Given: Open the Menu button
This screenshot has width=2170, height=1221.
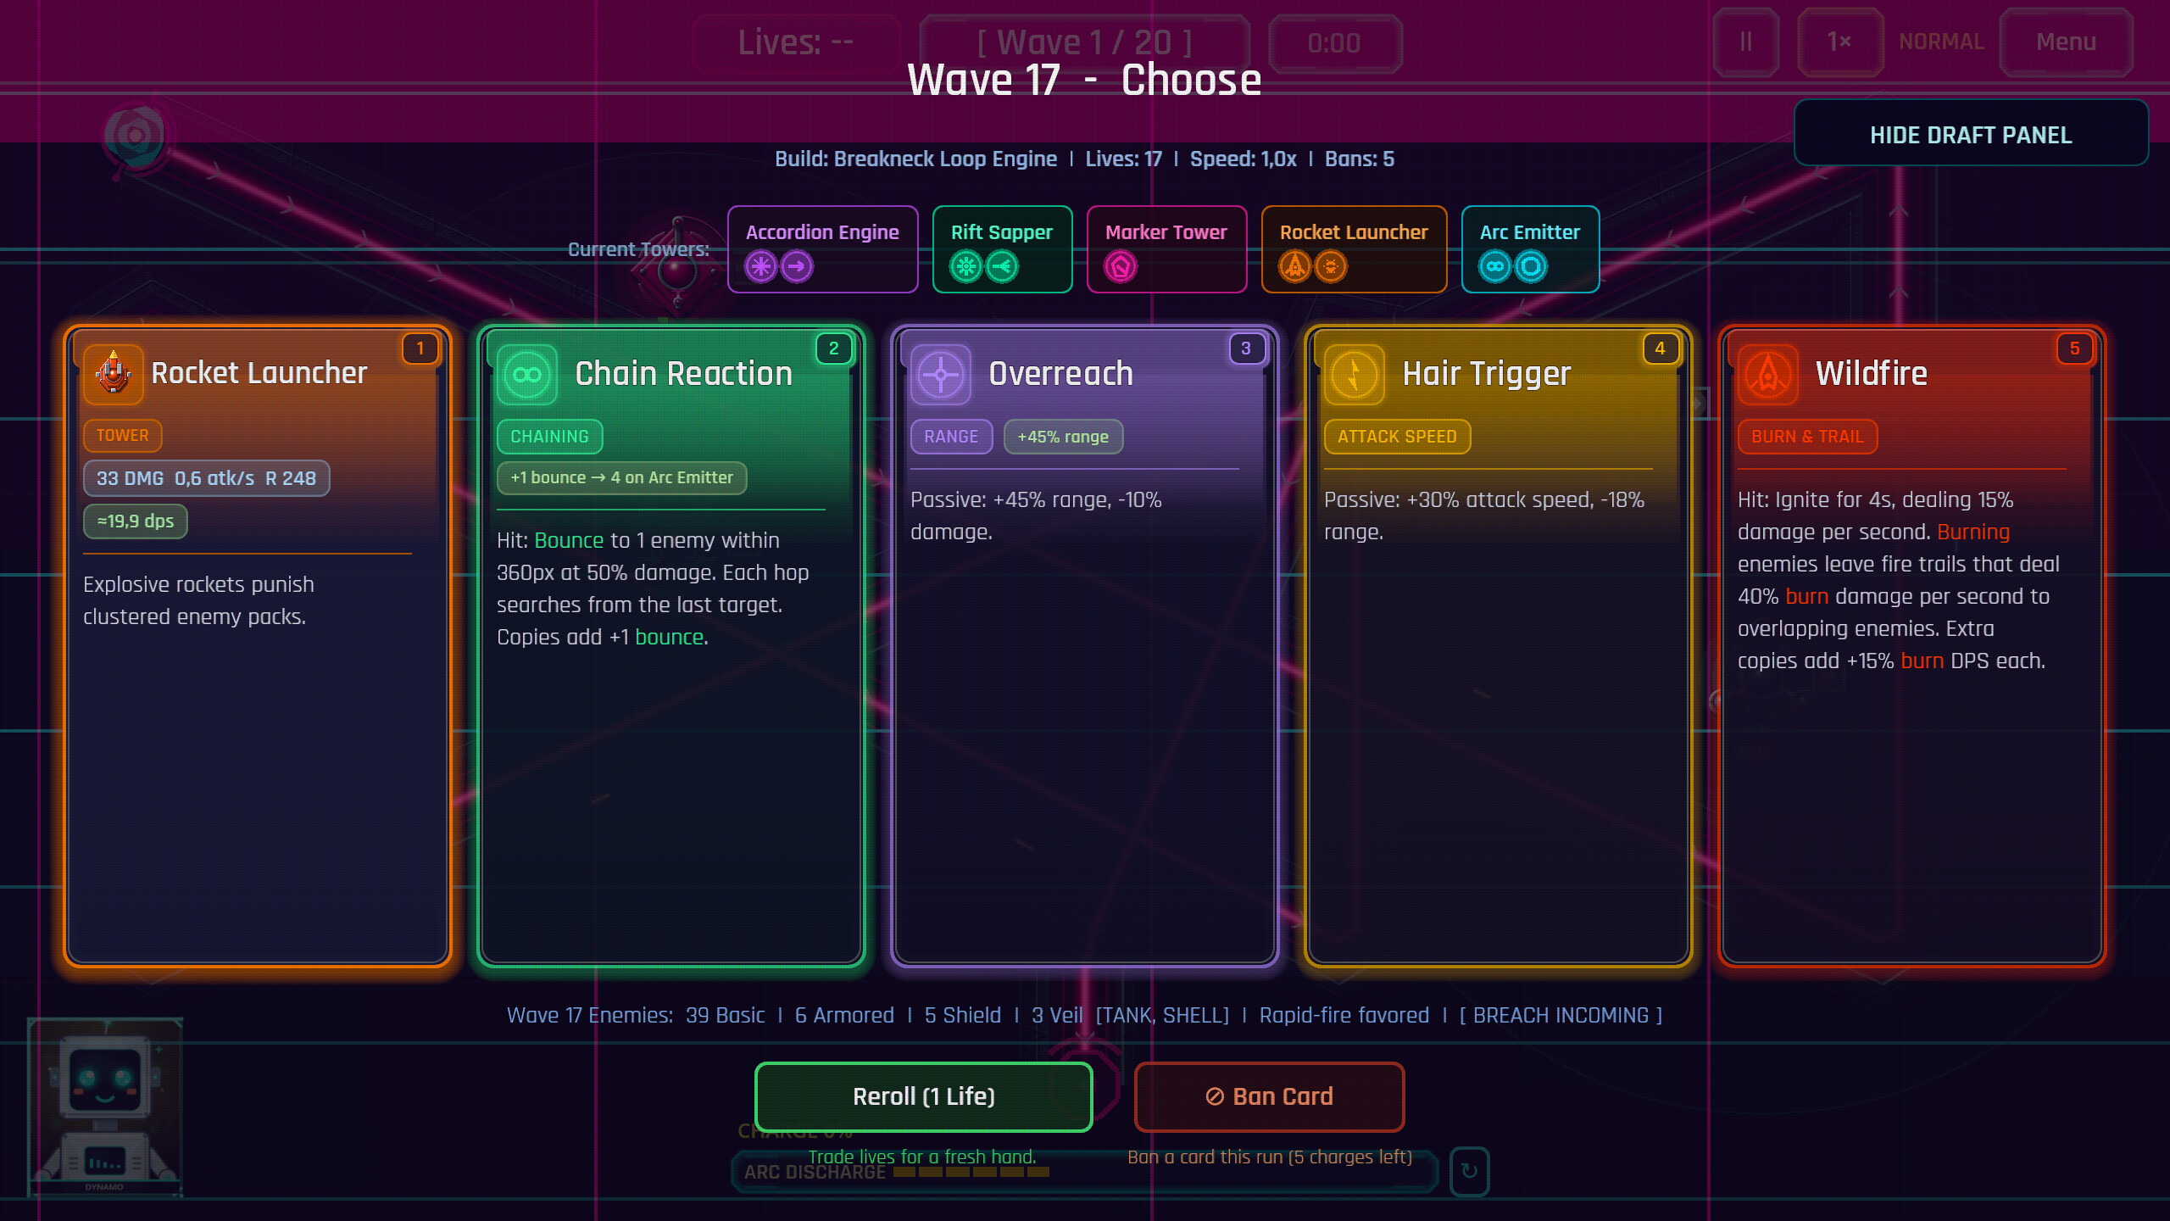Looking at the screenshot, I should pos(2066,42).
